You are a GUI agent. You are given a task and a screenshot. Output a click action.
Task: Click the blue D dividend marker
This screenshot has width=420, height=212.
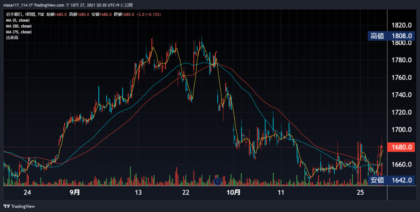click(x=217, y=182)
